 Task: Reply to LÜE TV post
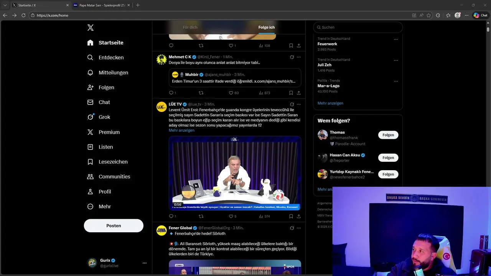(171, 216)
